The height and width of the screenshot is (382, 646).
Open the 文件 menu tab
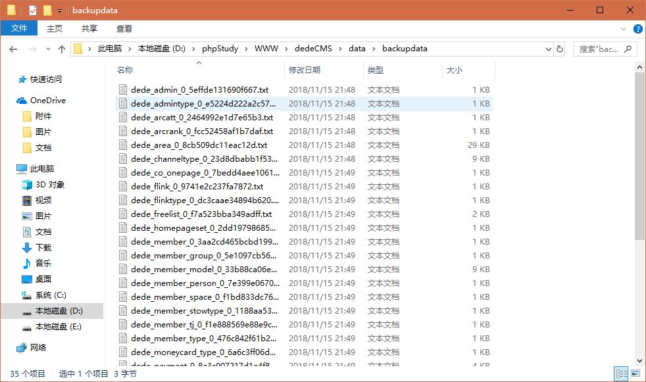tap(19, 28)
